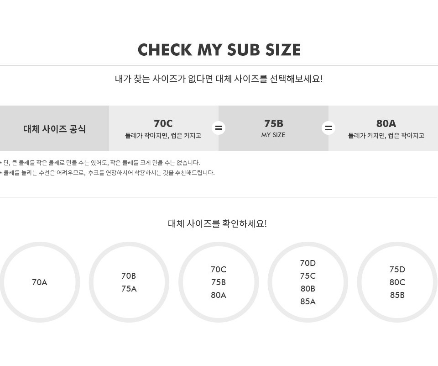Click the 대체 사이즈 공식 label cell
Viewport: 438px width, 366px height.
click(x=54, y=128)
